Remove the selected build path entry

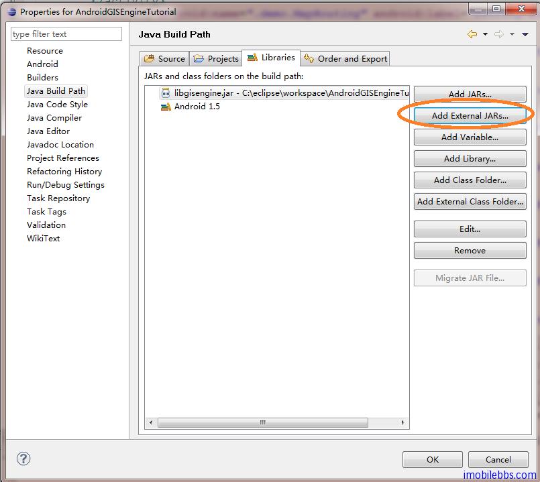[470, 251]
